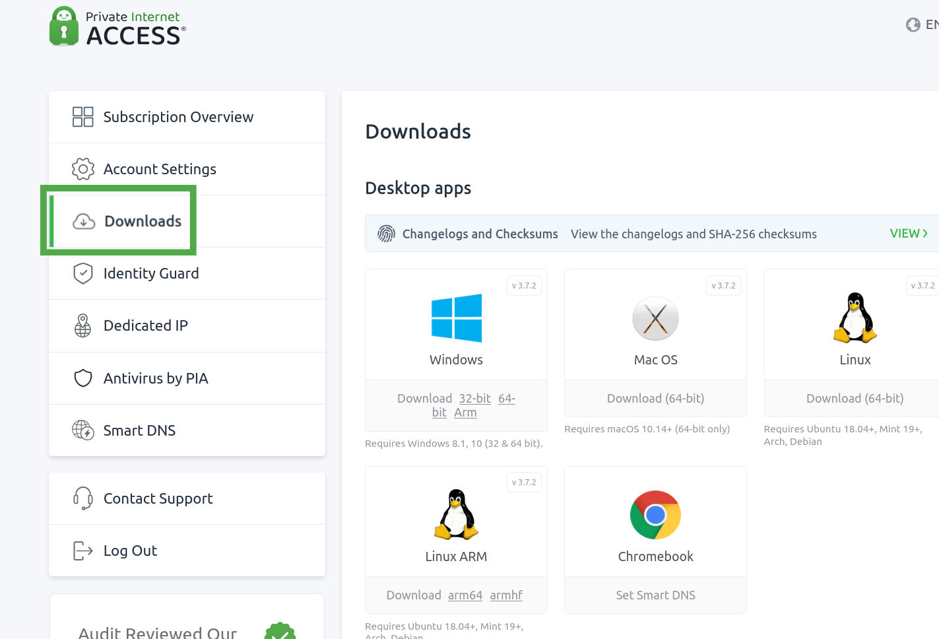
Task: Click the Changelogs and Checksums label
Action: 480,234
